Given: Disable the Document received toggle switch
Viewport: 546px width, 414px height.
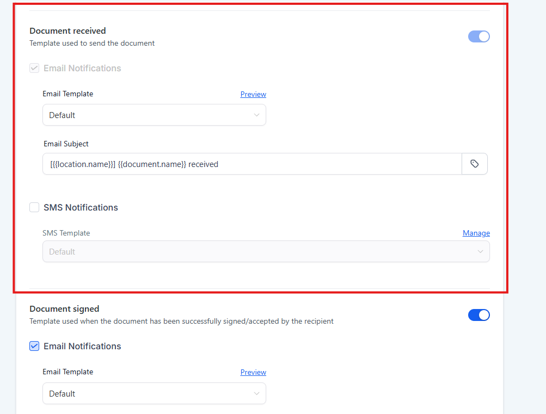Looking at the screenshot, I should pyautogui.click(x=478, y=36).
